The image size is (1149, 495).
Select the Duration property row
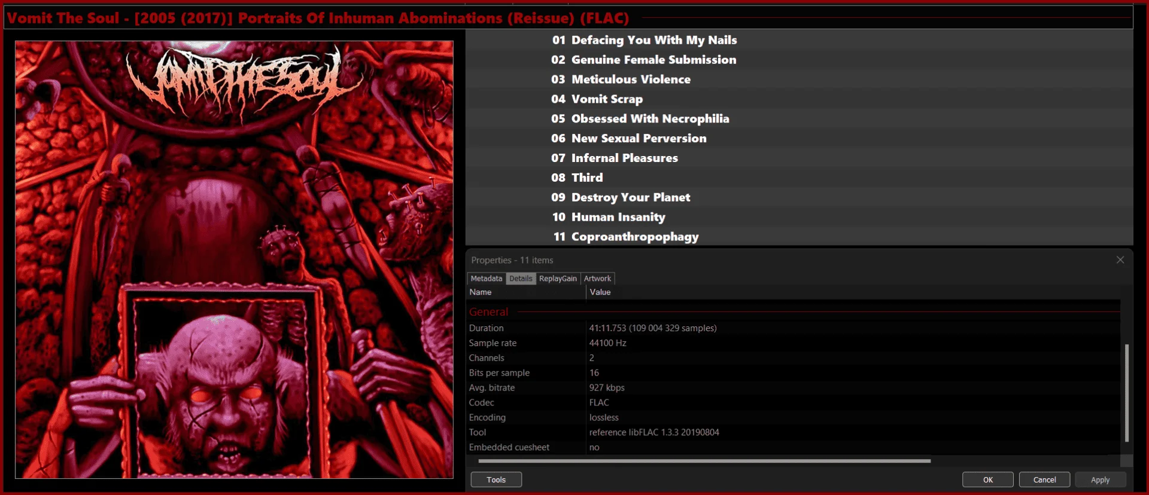pyautogui.click(x=794, y=328)
